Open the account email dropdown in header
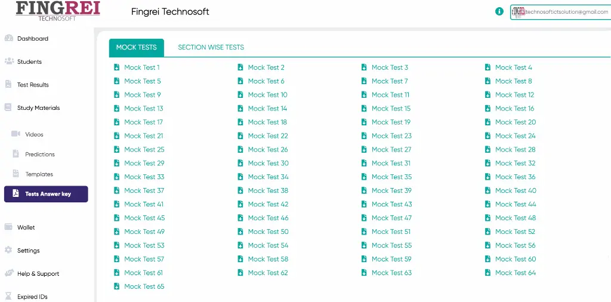This screenshot has width=611, height=302. [x=561, y=12]
